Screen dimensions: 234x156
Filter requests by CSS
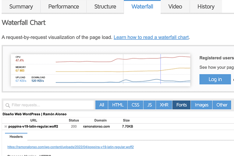pyautogui.click(x=135, y=105)
